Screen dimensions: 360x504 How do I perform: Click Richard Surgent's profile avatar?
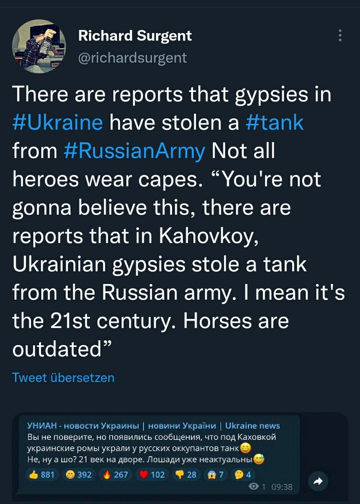[39, 46]
